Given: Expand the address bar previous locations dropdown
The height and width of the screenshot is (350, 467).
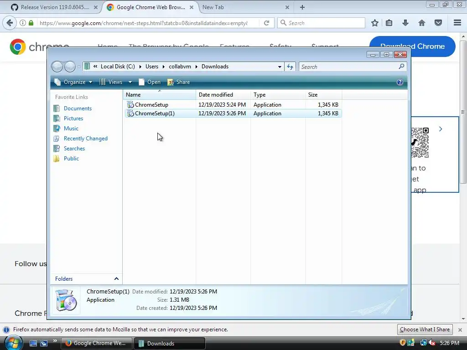Looking at the screenshot, I should point(280,67).
